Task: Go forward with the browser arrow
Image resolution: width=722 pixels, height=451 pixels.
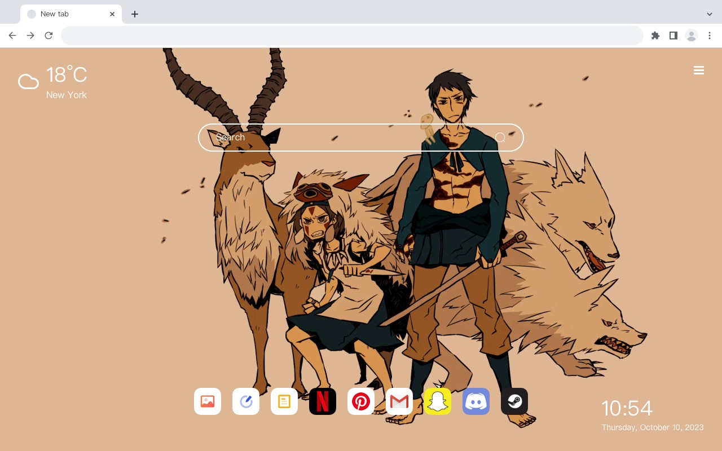Action: 30,36
